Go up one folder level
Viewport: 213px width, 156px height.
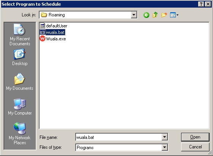pyautogui.click(x=155, y=15)
